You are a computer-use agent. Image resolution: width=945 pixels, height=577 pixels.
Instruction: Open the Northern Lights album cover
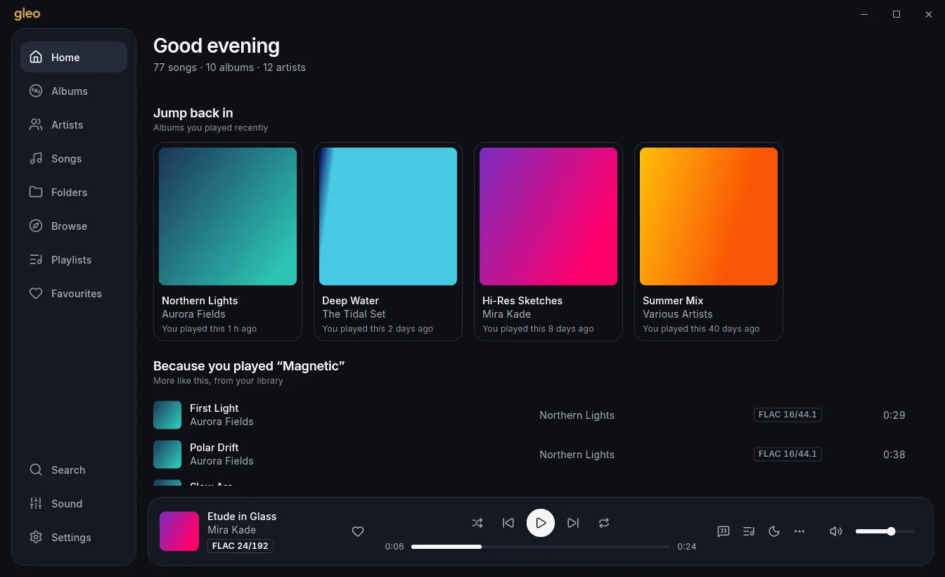[228, 216]
